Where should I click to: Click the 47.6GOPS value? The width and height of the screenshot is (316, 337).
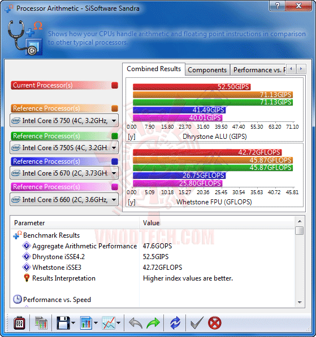tap(157, 246)
